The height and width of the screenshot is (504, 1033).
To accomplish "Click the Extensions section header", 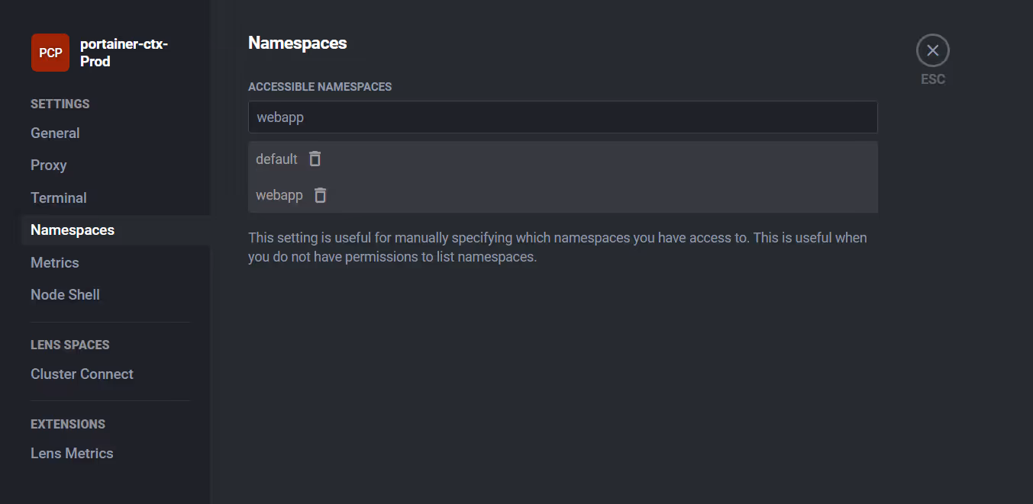I will coord(68,424).
